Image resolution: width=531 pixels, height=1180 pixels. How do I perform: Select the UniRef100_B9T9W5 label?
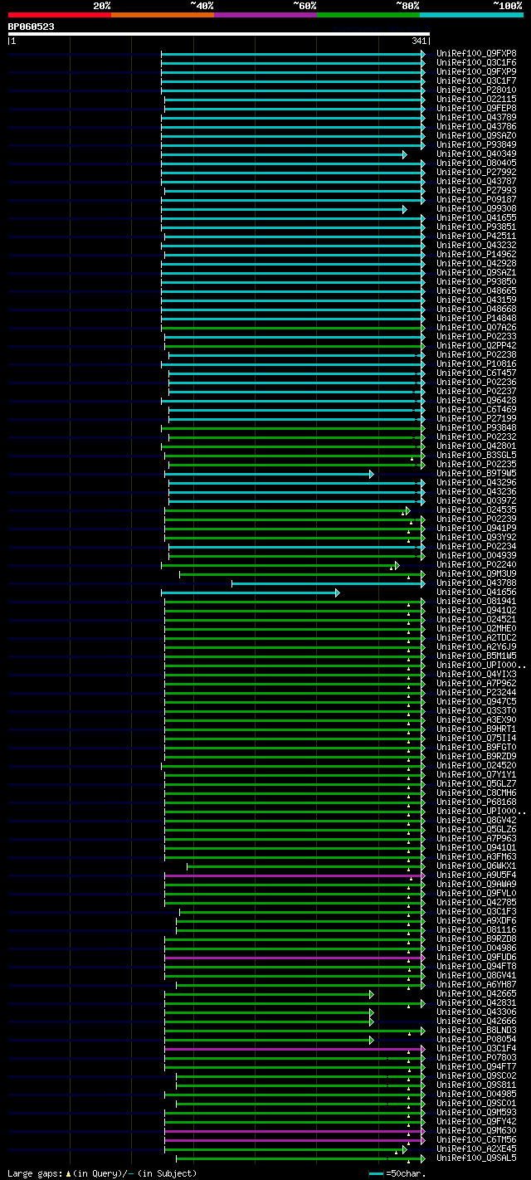click(x=476, y=474)
